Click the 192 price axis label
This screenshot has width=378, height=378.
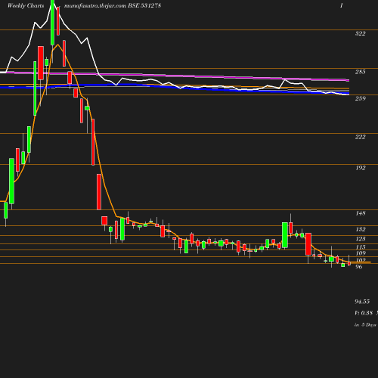pyautogui.click(x=361, y=168)
